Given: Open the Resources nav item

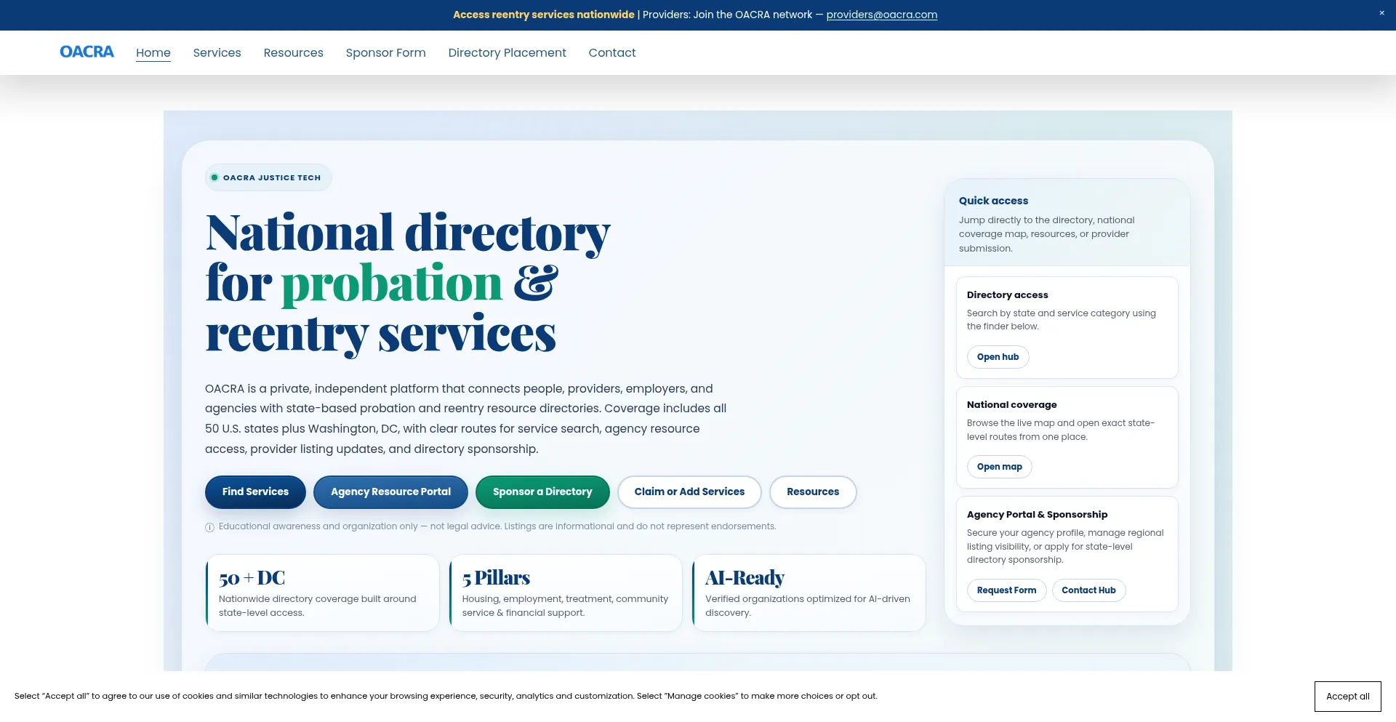Looking at the screenshot, I should click(293, 52).
